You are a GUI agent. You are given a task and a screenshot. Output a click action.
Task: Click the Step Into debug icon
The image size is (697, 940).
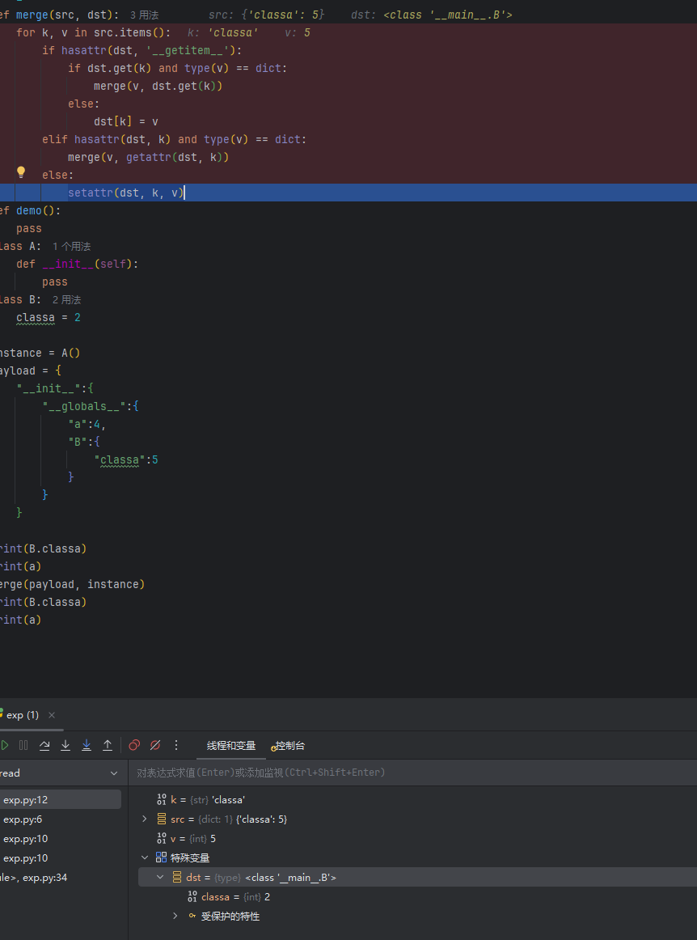coord(65,745)
